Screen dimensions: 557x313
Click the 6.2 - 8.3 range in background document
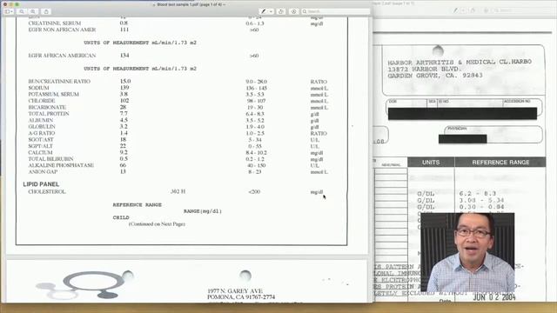tap(478, 194)
